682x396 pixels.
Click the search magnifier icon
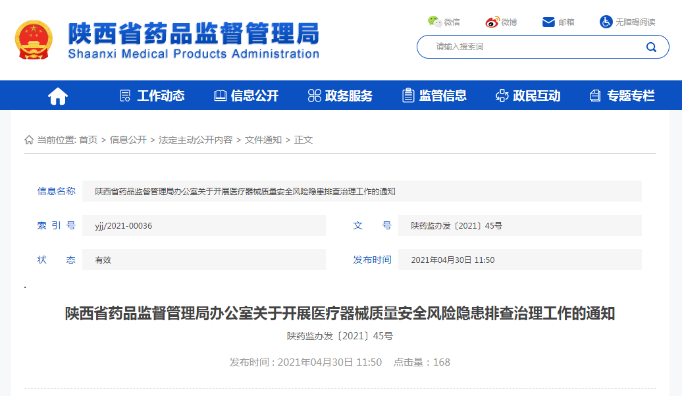tap(651, 47)
